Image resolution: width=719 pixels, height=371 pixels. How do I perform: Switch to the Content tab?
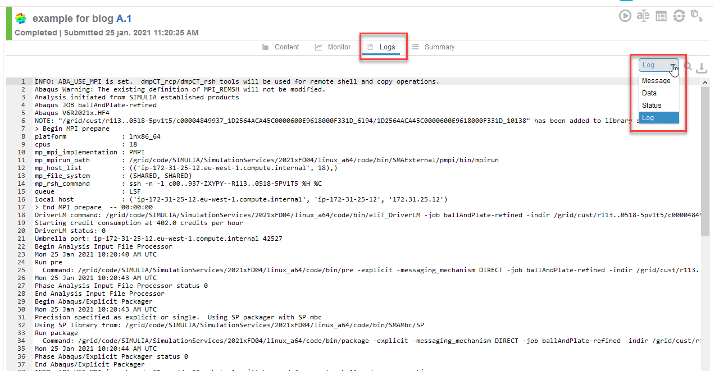[280, 47]
